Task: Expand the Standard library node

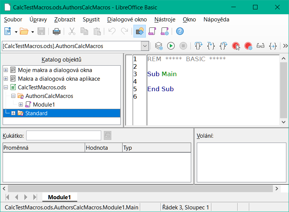Action: (13, 113)
